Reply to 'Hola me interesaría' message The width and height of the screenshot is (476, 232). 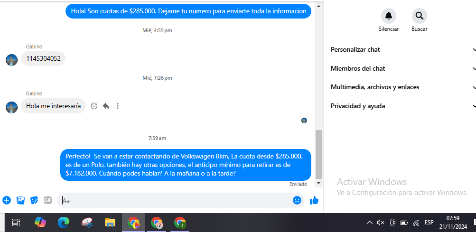(x=106, y=106)
